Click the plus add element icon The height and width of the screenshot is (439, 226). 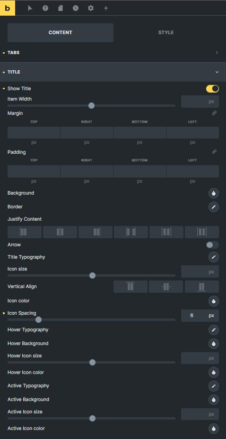[106, 8]
